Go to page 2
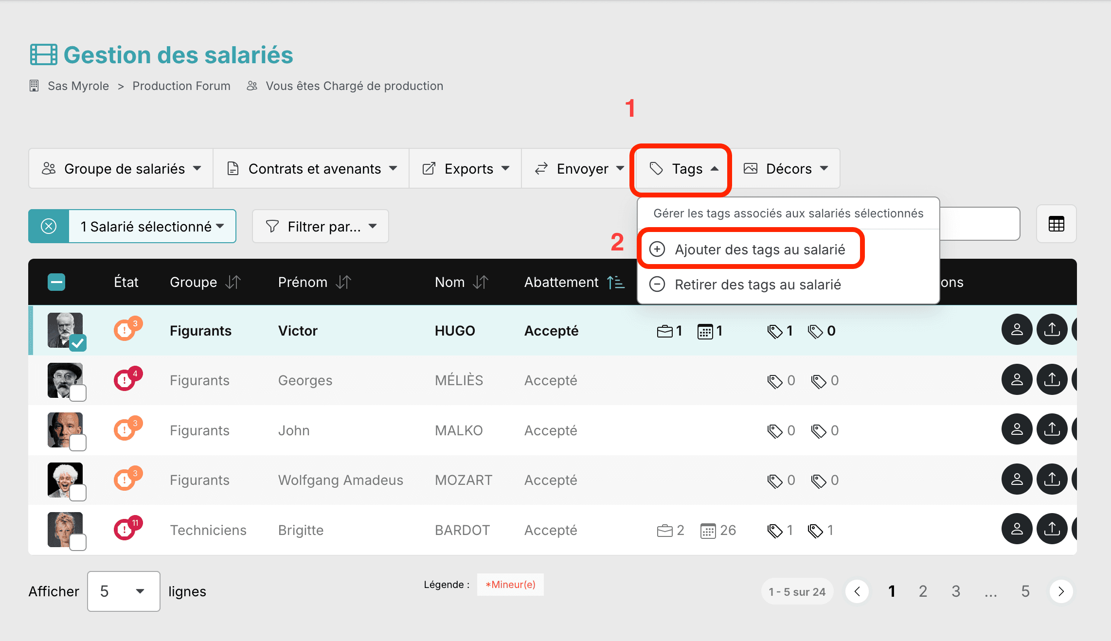Image resolution: width=1111 pixels, height=641 pixels. pos(923,591)
